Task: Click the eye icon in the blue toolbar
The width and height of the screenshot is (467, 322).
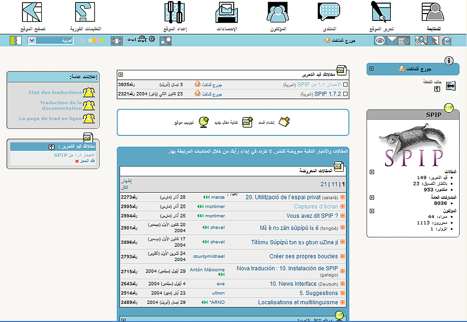Action: click(379, 41)
